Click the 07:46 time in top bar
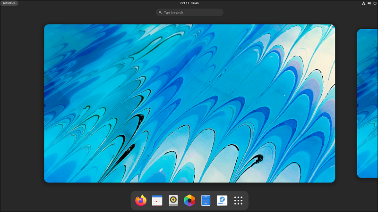This screenshot has width=378, height=212. click(195, 3)
